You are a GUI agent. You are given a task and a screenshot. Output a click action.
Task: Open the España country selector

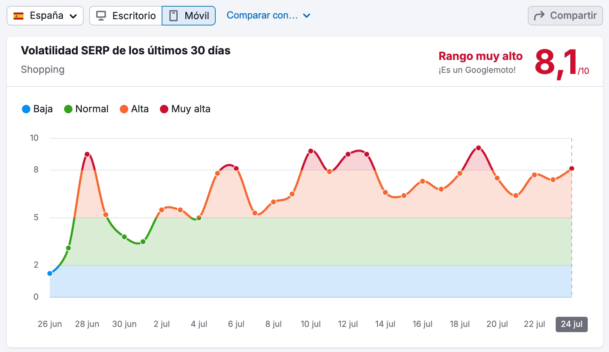tap(45, 15)
